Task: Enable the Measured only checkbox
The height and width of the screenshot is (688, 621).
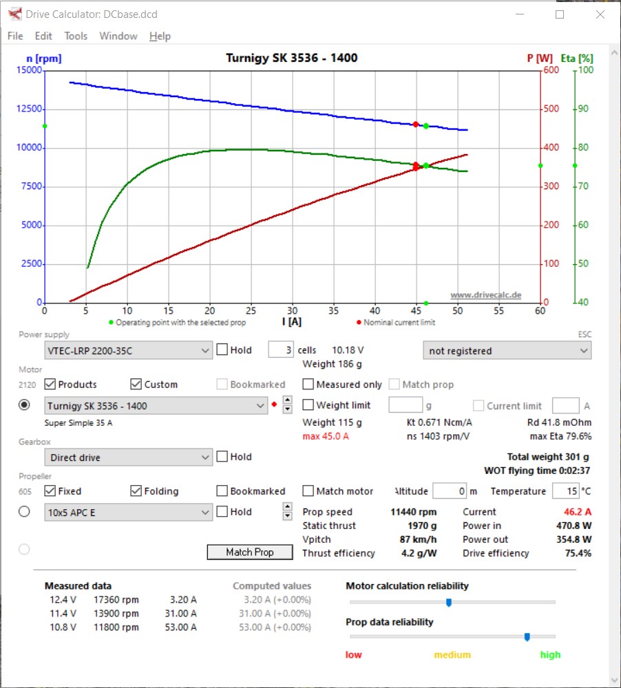Action: [309, 385]
